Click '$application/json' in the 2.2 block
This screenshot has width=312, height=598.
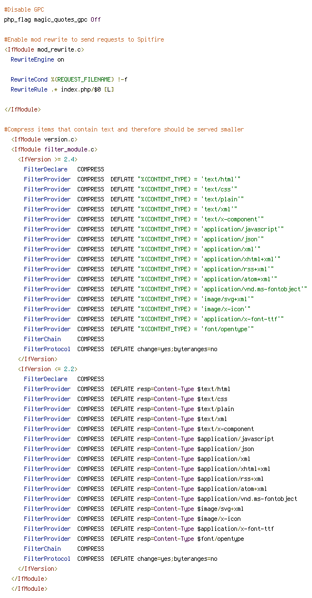click(x=225, y=449)
